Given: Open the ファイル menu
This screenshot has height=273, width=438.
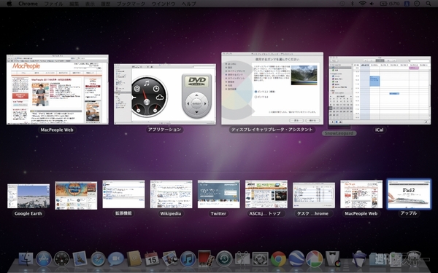Looking at the screenshot, I should click(x=53, y=4).
